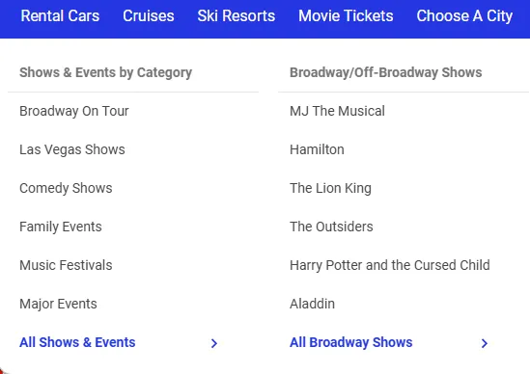
Task: Open Harry Potter and the Cursed Child
Action: pyautogui.click(x=390, y=265)
